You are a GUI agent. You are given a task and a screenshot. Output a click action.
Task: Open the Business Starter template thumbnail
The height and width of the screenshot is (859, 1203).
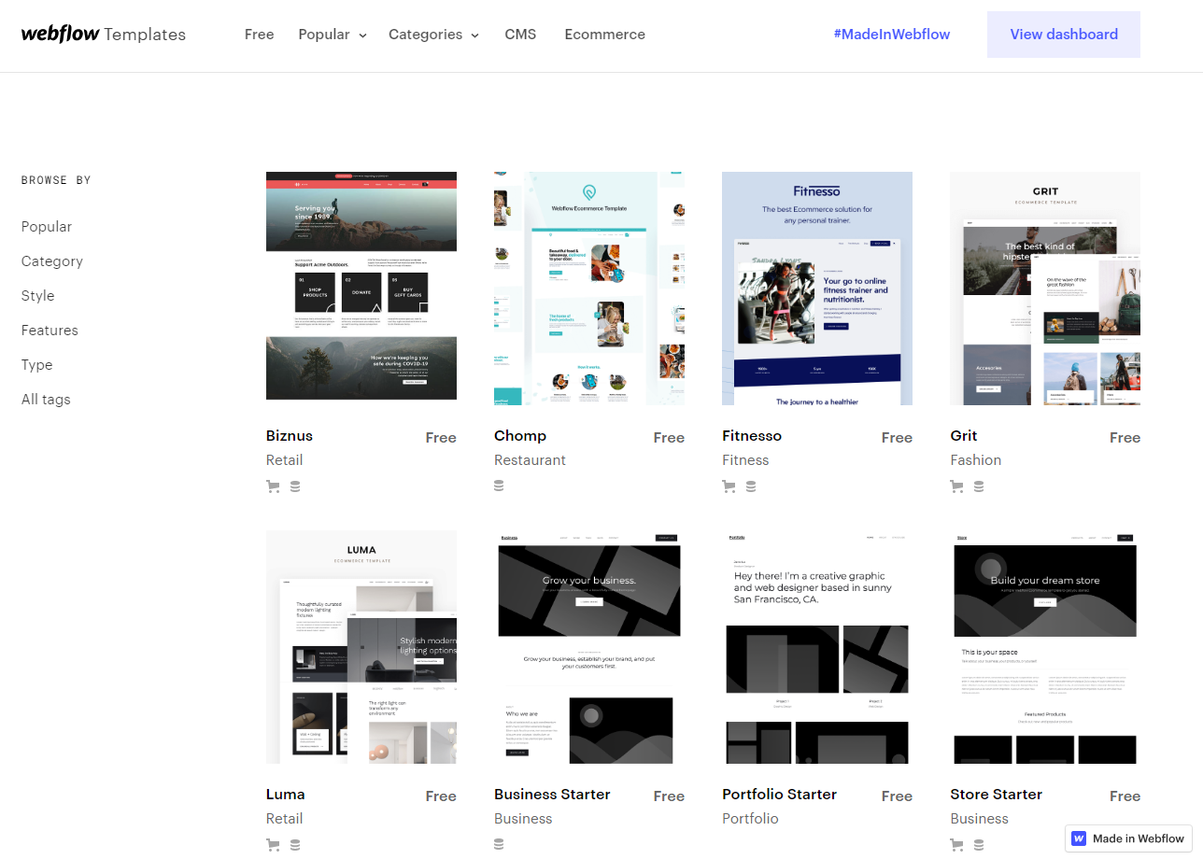[589, 647]
